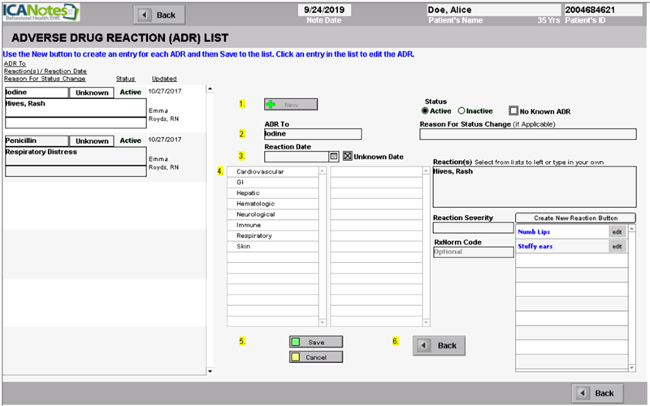Toggle the Unknown Date checkbox
This screenshot has width=650, height=406.
click(x=347, y=156)
